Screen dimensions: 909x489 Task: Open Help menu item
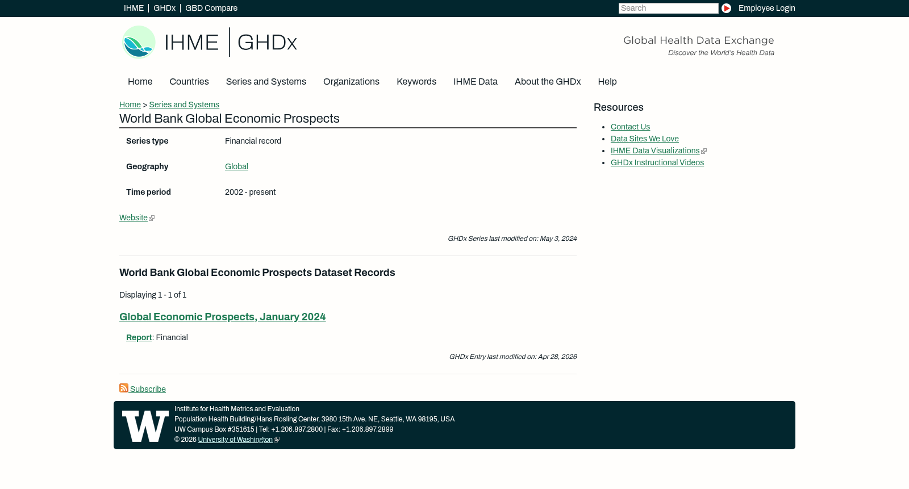click(x=607, y=82)
